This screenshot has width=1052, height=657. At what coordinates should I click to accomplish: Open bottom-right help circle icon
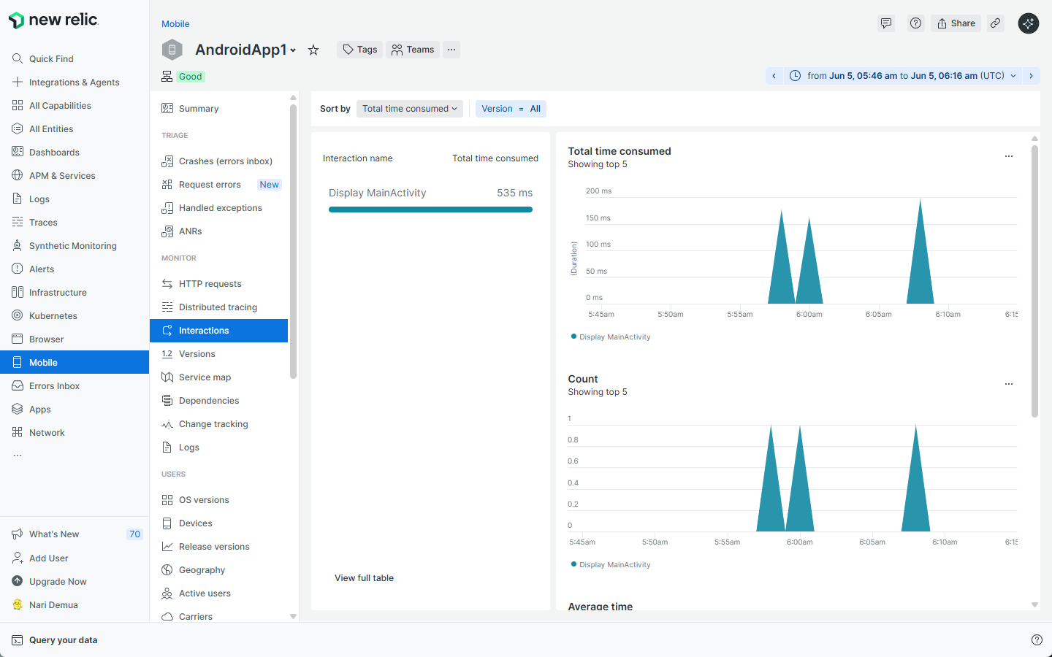[x=1037, y=639]
